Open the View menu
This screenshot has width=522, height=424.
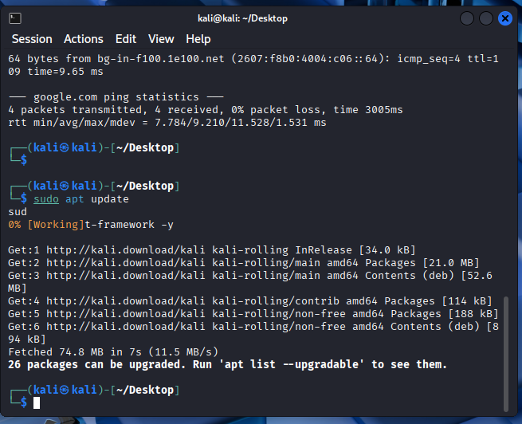pyautogui.click(x=161, y=39)
